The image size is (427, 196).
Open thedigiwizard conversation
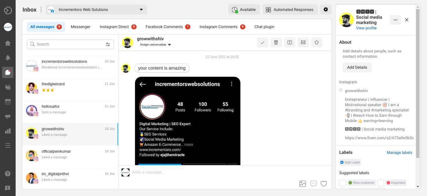pyautogui.click(x=70, y=89)
